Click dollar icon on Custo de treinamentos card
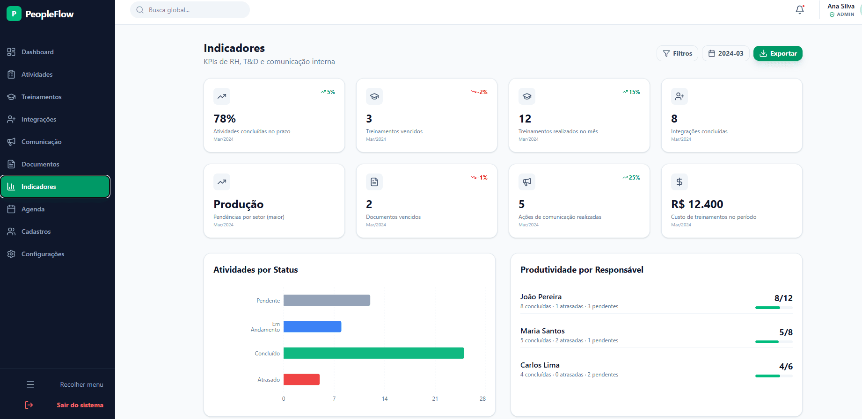This screenshot has width=862, height=419. 679,182
